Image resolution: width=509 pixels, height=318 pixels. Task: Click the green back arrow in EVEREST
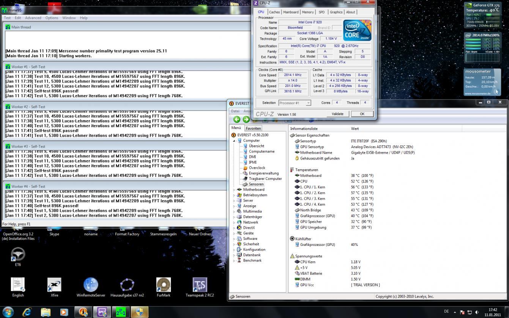point(236,119)
